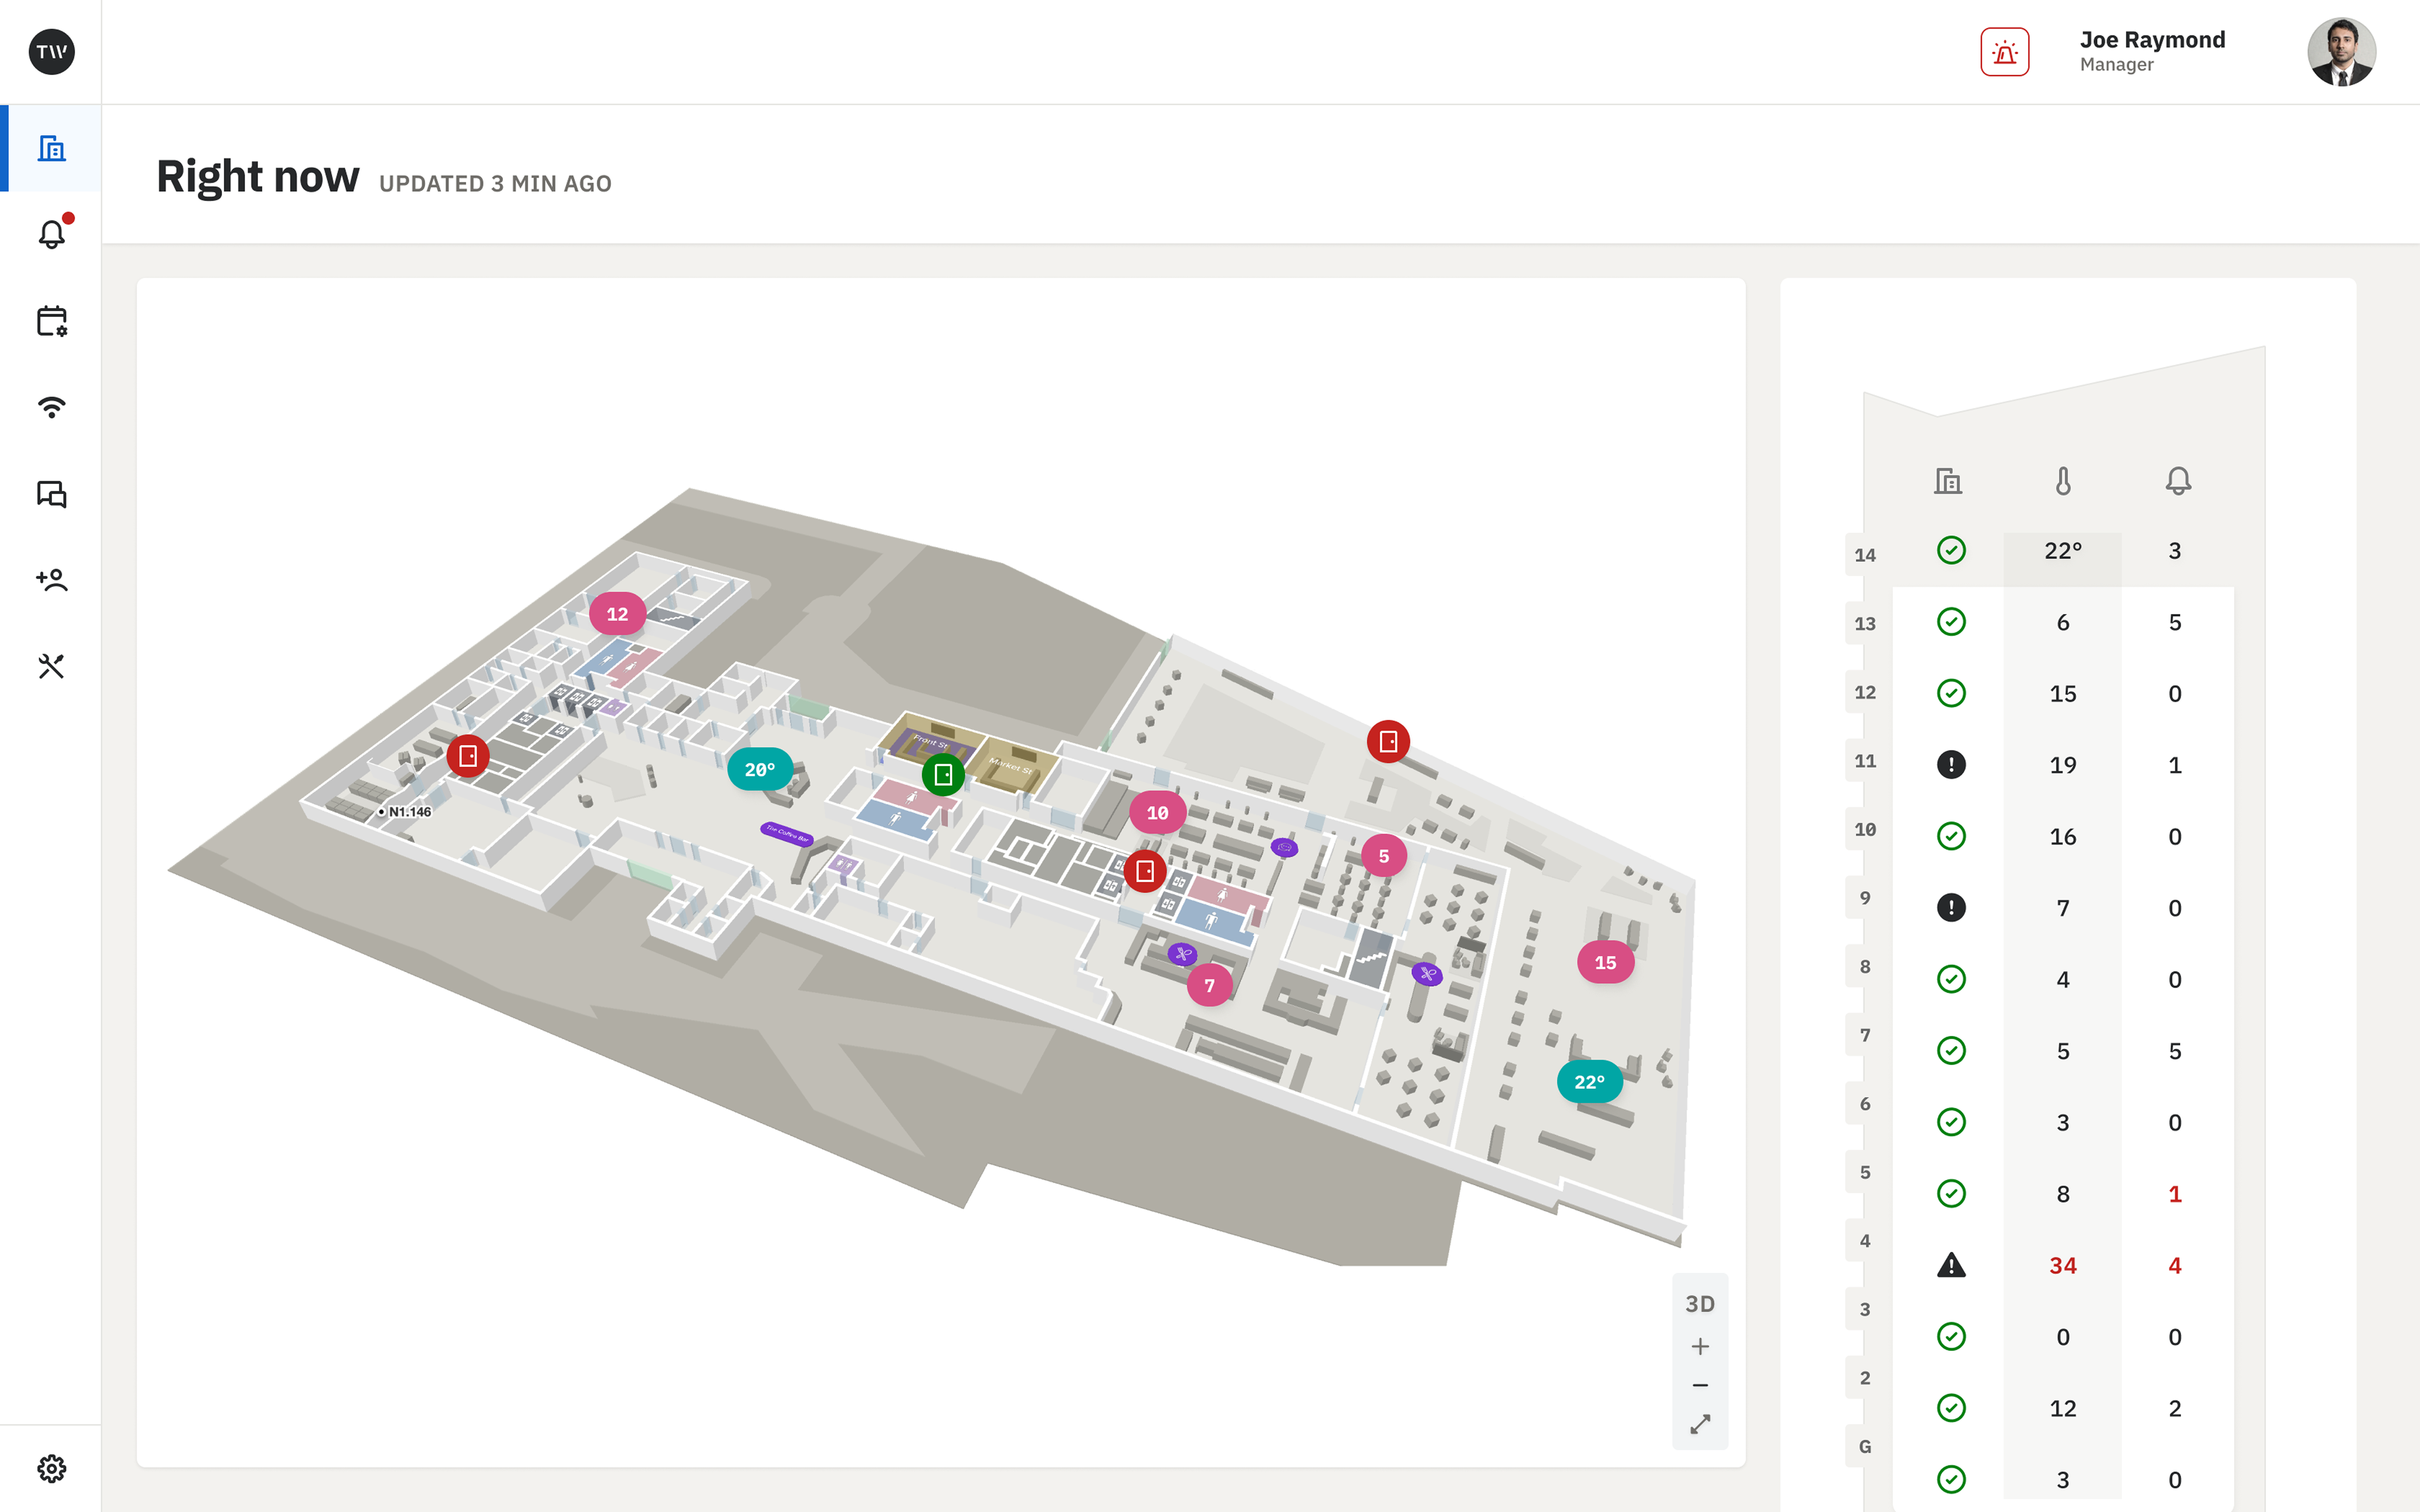The height and width of the screenshot is (1512, 2420).
Task: Open the add person sidebar icon
Action: pyautogui.click(x=52, y=580)
